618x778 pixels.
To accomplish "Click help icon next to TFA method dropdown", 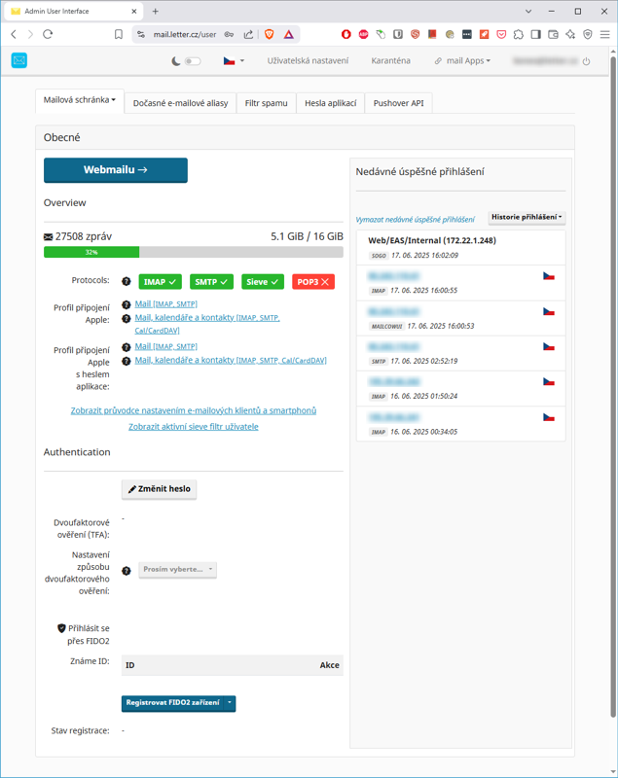I will pos(126,570).
